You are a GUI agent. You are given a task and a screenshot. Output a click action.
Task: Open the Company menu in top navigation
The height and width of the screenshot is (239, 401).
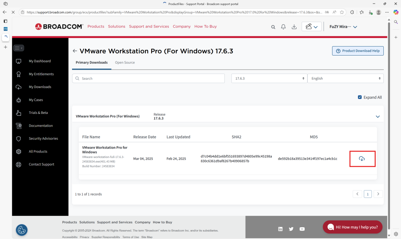point(182,27)
